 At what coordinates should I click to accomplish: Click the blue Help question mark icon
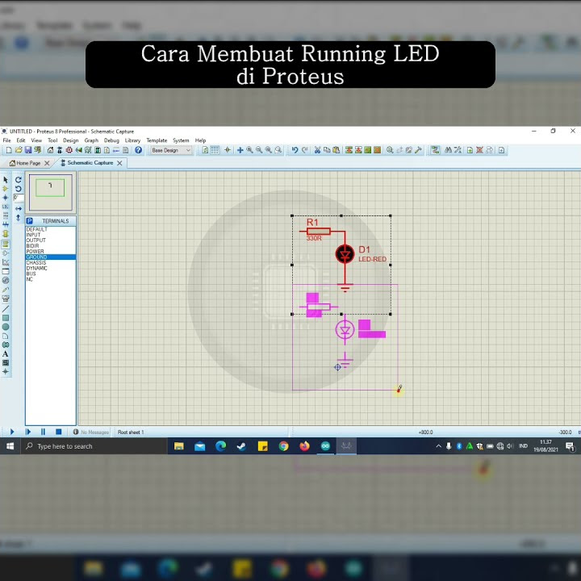138,150
